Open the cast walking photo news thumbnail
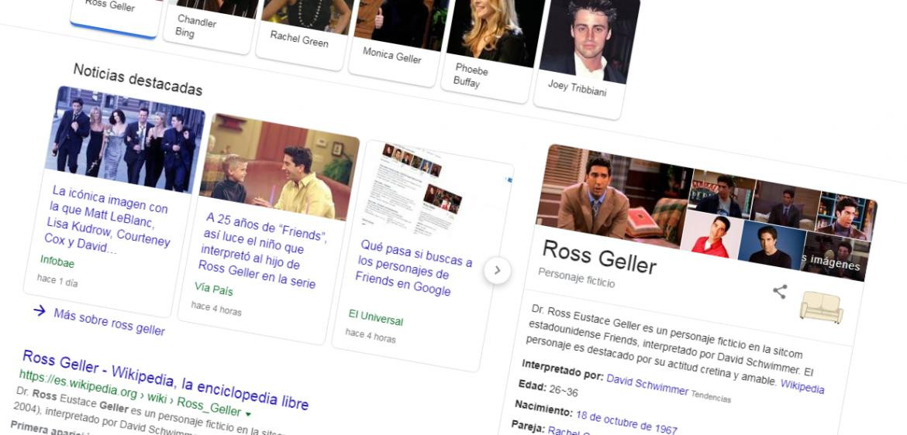Viewport: 907px width, 435px height. click(x=124, y=140)
